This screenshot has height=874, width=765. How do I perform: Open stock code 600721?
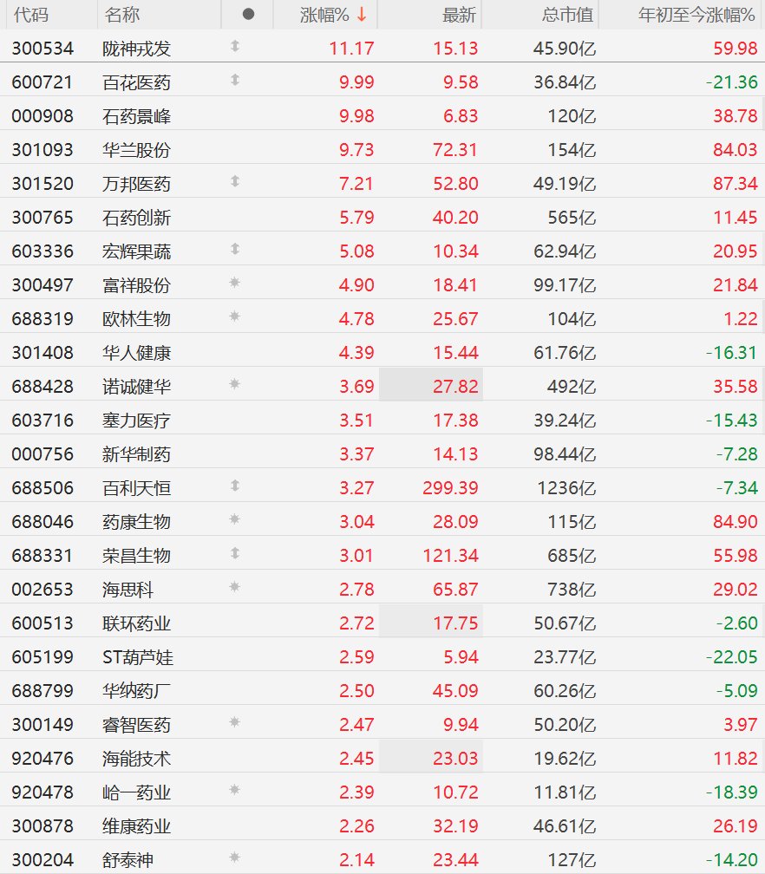[42, 82]
